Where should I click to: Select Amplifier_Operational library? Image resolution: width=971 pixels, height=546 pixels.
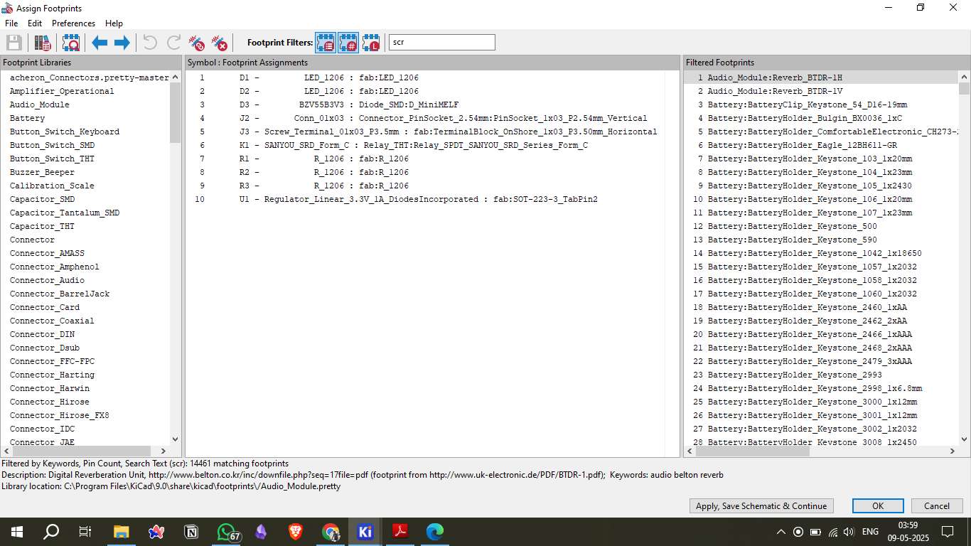62,91
